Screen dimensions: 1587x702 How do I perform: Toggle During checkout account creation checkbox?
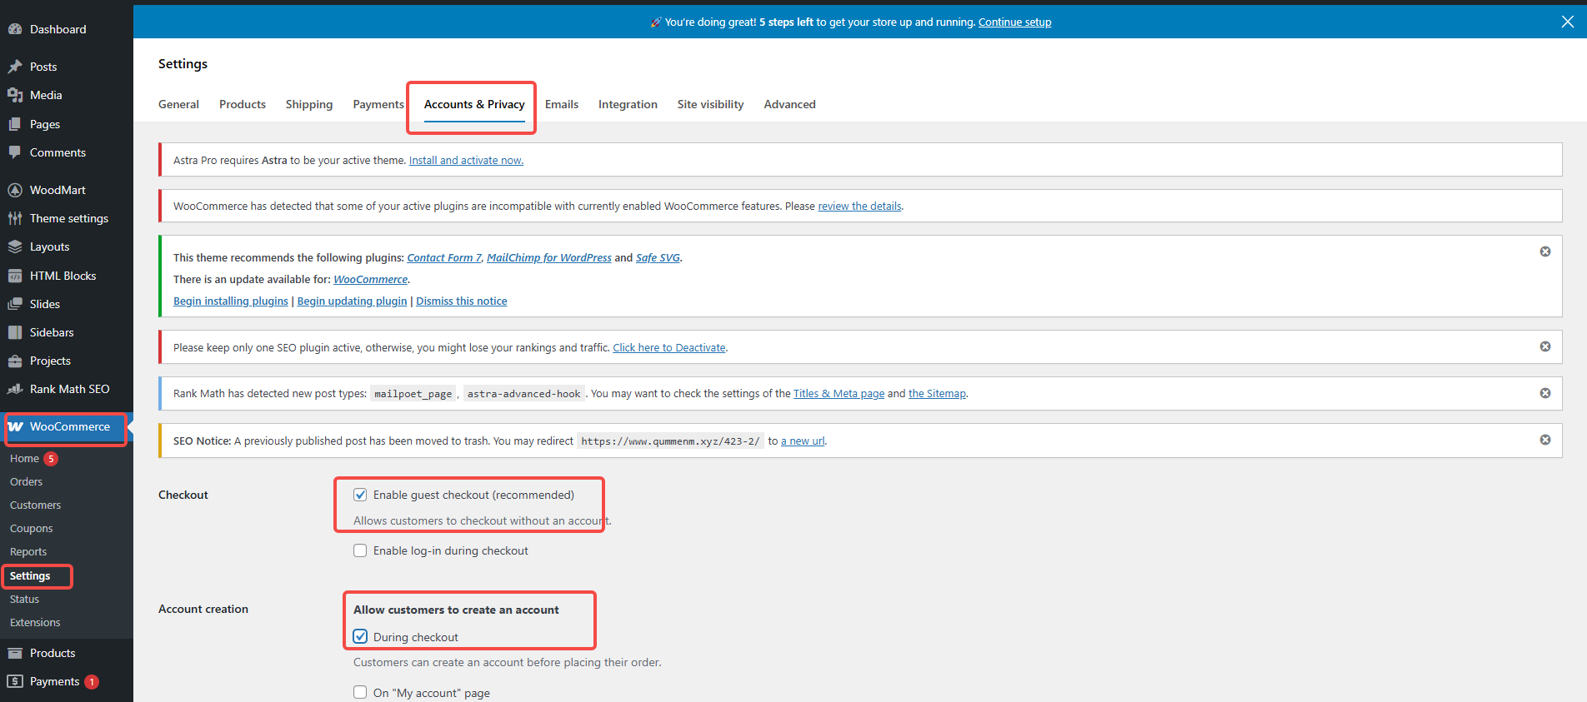tap(360, 636)
